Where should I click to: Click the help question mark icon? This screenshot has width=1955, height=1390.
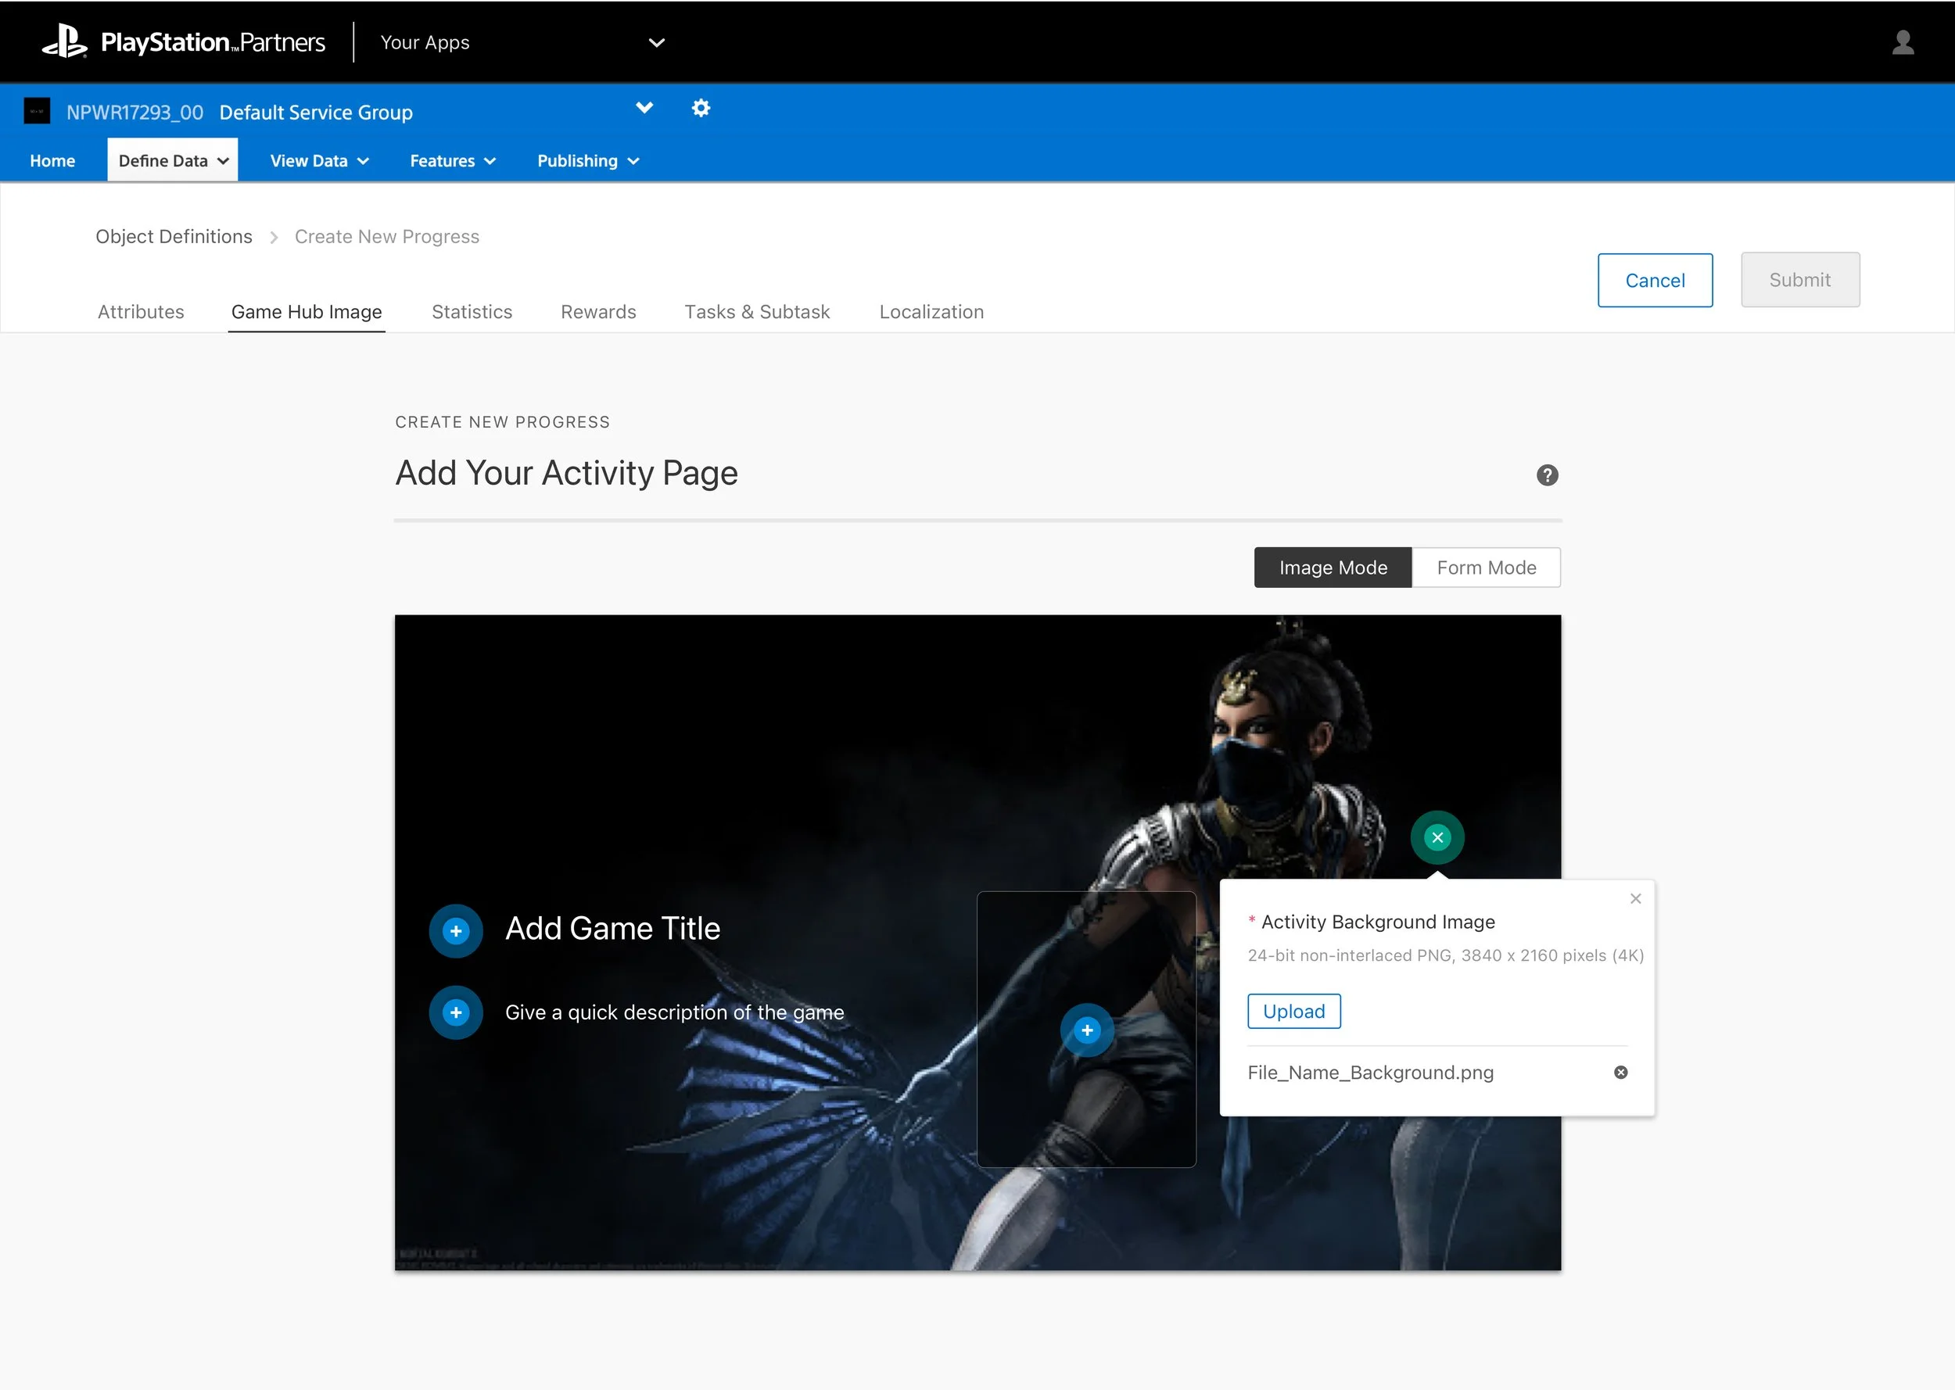coord(1547,475)
